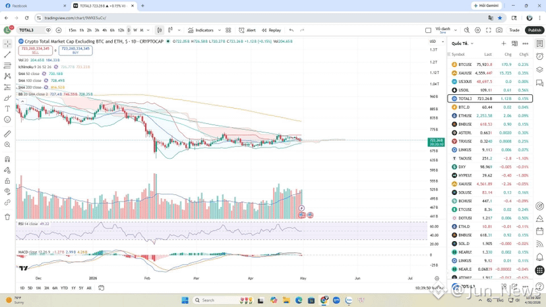Expand the favorite indicators dropdown arrow
The height and width of the screenshot is (307, 546).
[x=220, y=30]
